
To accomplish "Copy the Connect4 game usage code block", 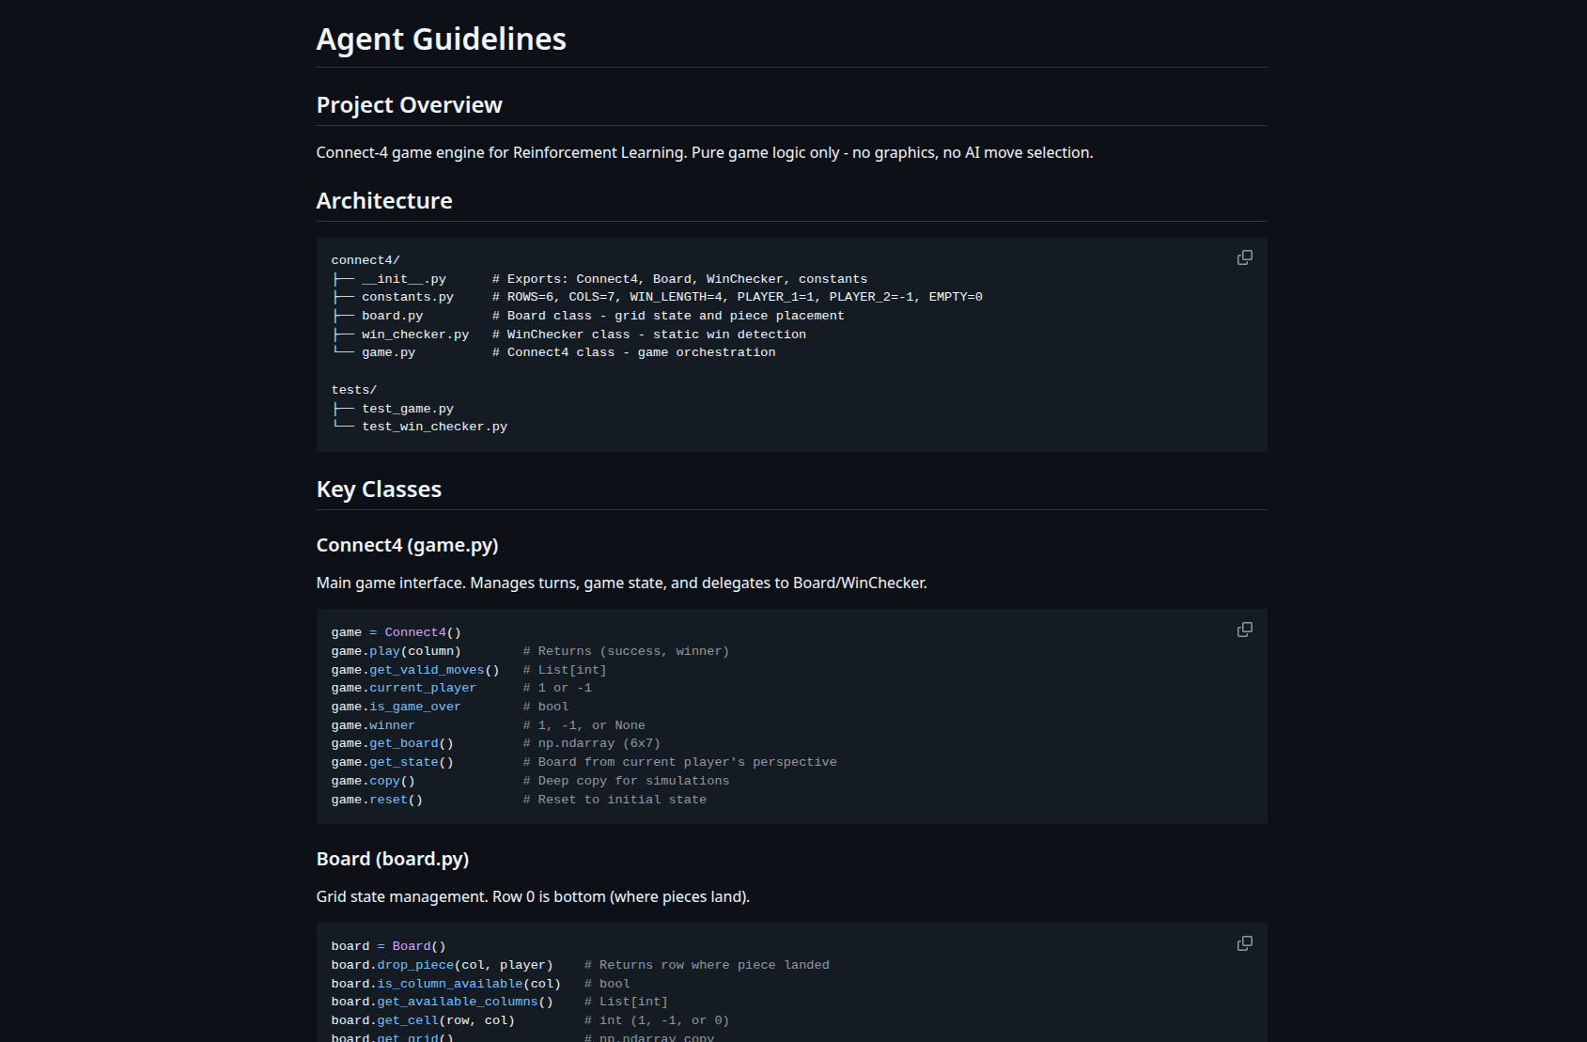I will (x=1244, y=630).
